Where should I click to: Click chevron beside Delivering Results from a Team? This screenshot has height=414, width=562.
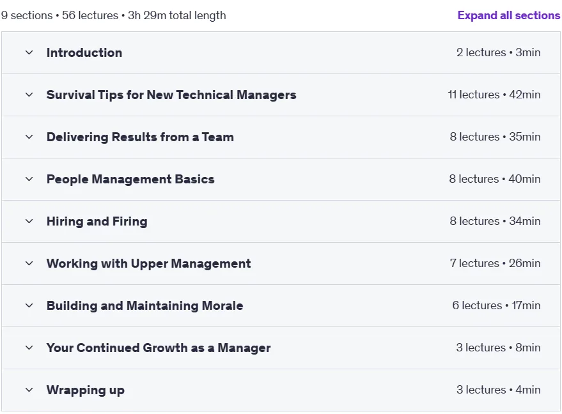(x=29, y=137)
